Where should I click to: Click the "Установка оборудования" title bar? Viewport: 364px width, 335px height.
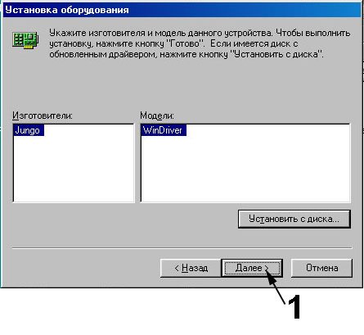tap(182, 10)
